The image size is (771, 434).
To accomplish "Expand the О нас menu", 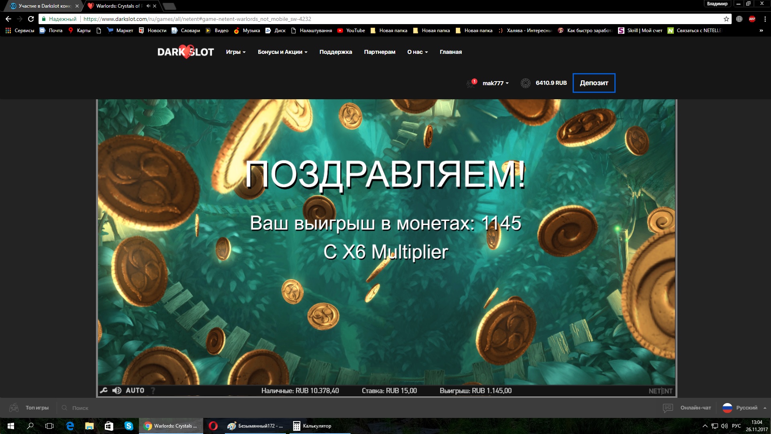I will [418, 52].
